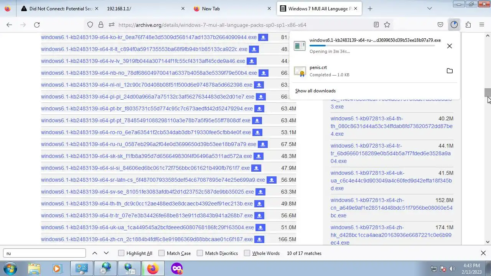Click download icon for sk-sk exe file
This screenshot has height=276, width=491.
pyautogui.click(x=258, y=156)
